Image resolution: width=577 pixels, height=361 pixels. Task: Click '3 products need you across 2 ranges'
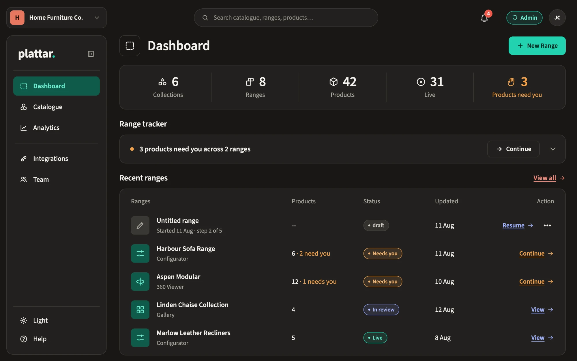[x=195, y=149]
